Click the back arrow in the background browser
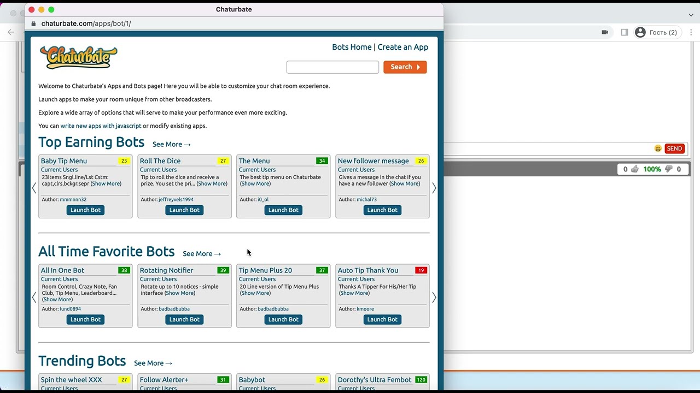Viewport: 700px width, 393px height. pos(11,32)
